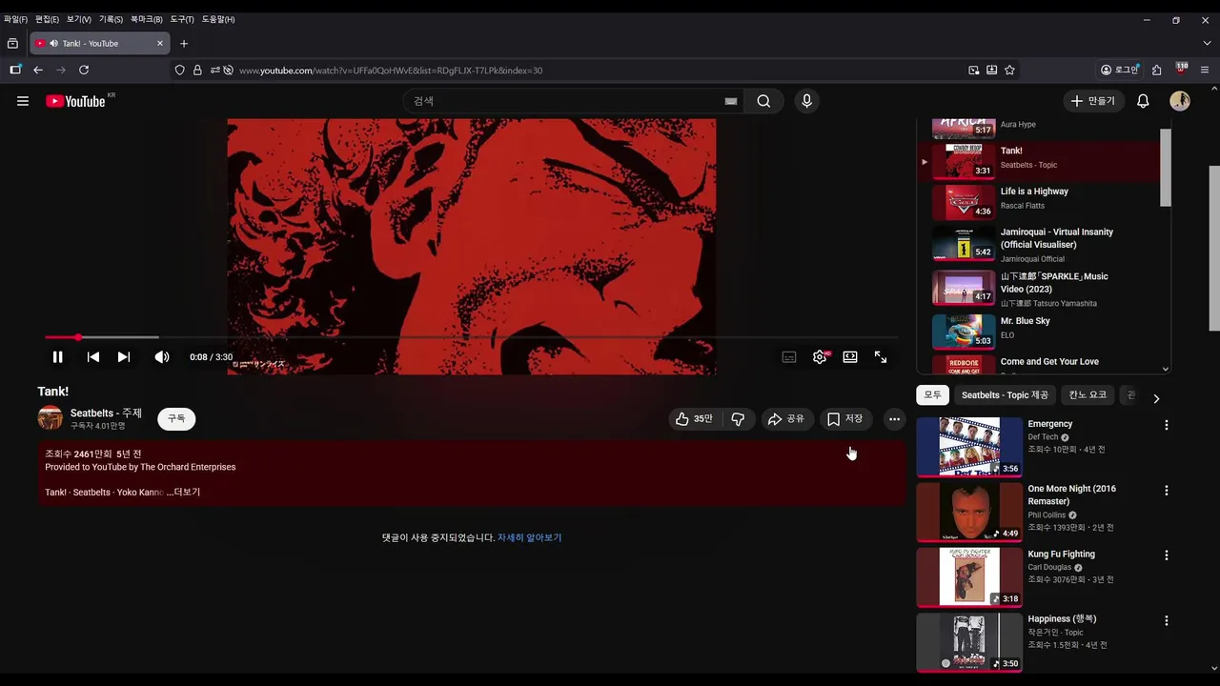Screen dimensions: 1220x686
Task: Open the Seatbelts channel avatar
Action: [51, 418]
